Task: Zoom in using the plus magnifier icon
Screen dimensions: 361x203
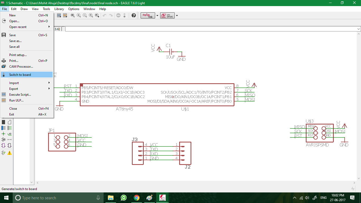Action: point(79,15)
